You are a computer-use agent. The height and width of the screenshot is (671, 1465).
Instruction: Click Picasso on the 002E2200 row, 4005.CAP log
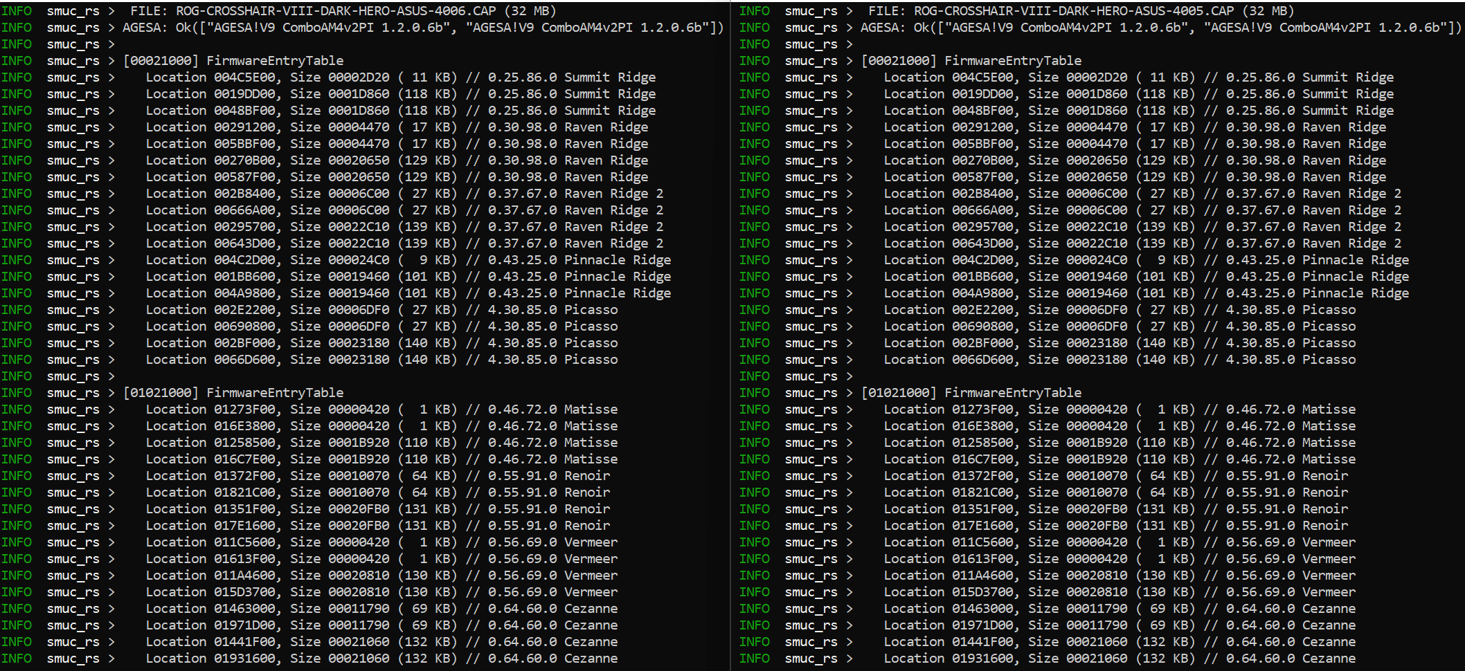(1329, 310)
